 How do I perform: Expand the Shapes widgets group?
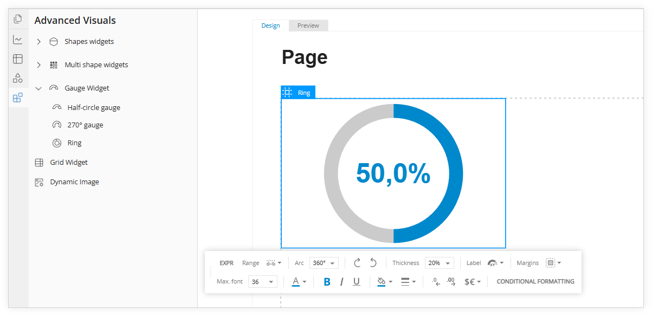38,42
